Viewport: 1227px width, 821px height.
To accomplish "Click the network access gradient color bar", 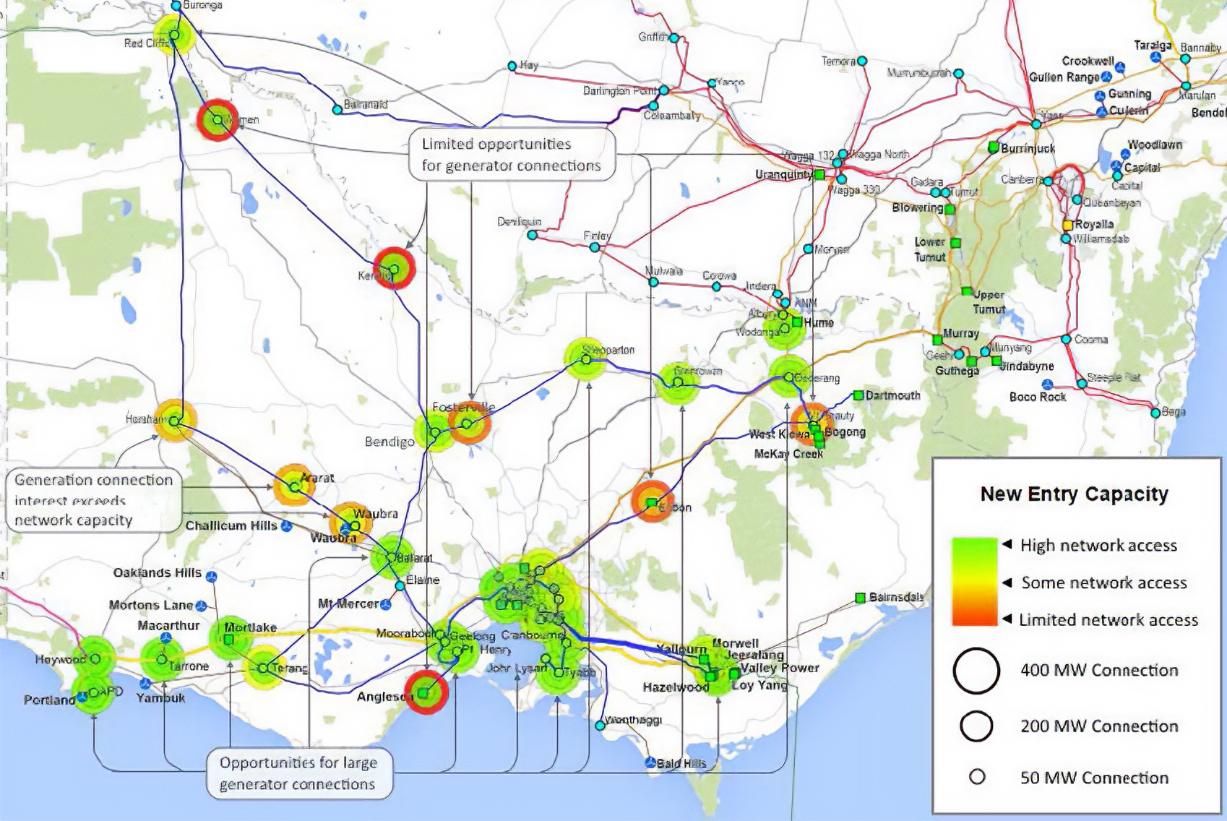I will tap(974, 582).
